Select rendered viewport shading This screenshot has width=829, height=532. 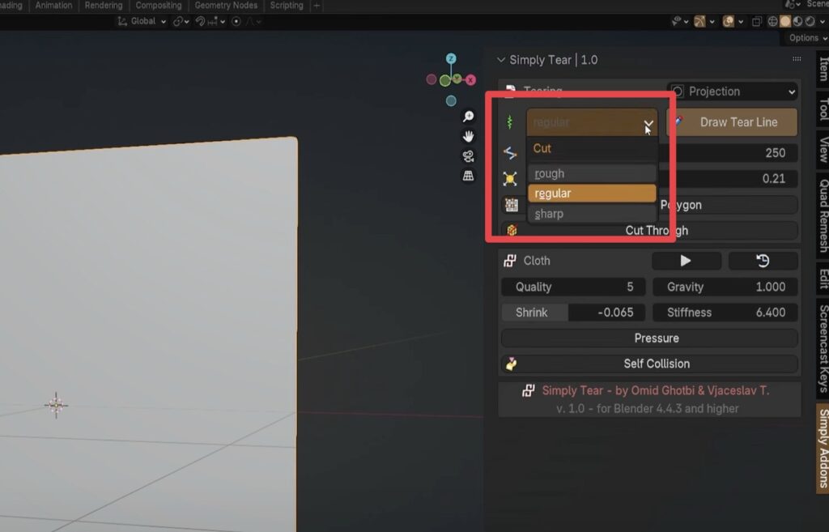(810, 21)
